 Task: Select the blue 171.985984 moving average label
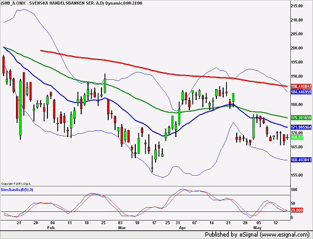pyautogui.click(x=301, y=127)
